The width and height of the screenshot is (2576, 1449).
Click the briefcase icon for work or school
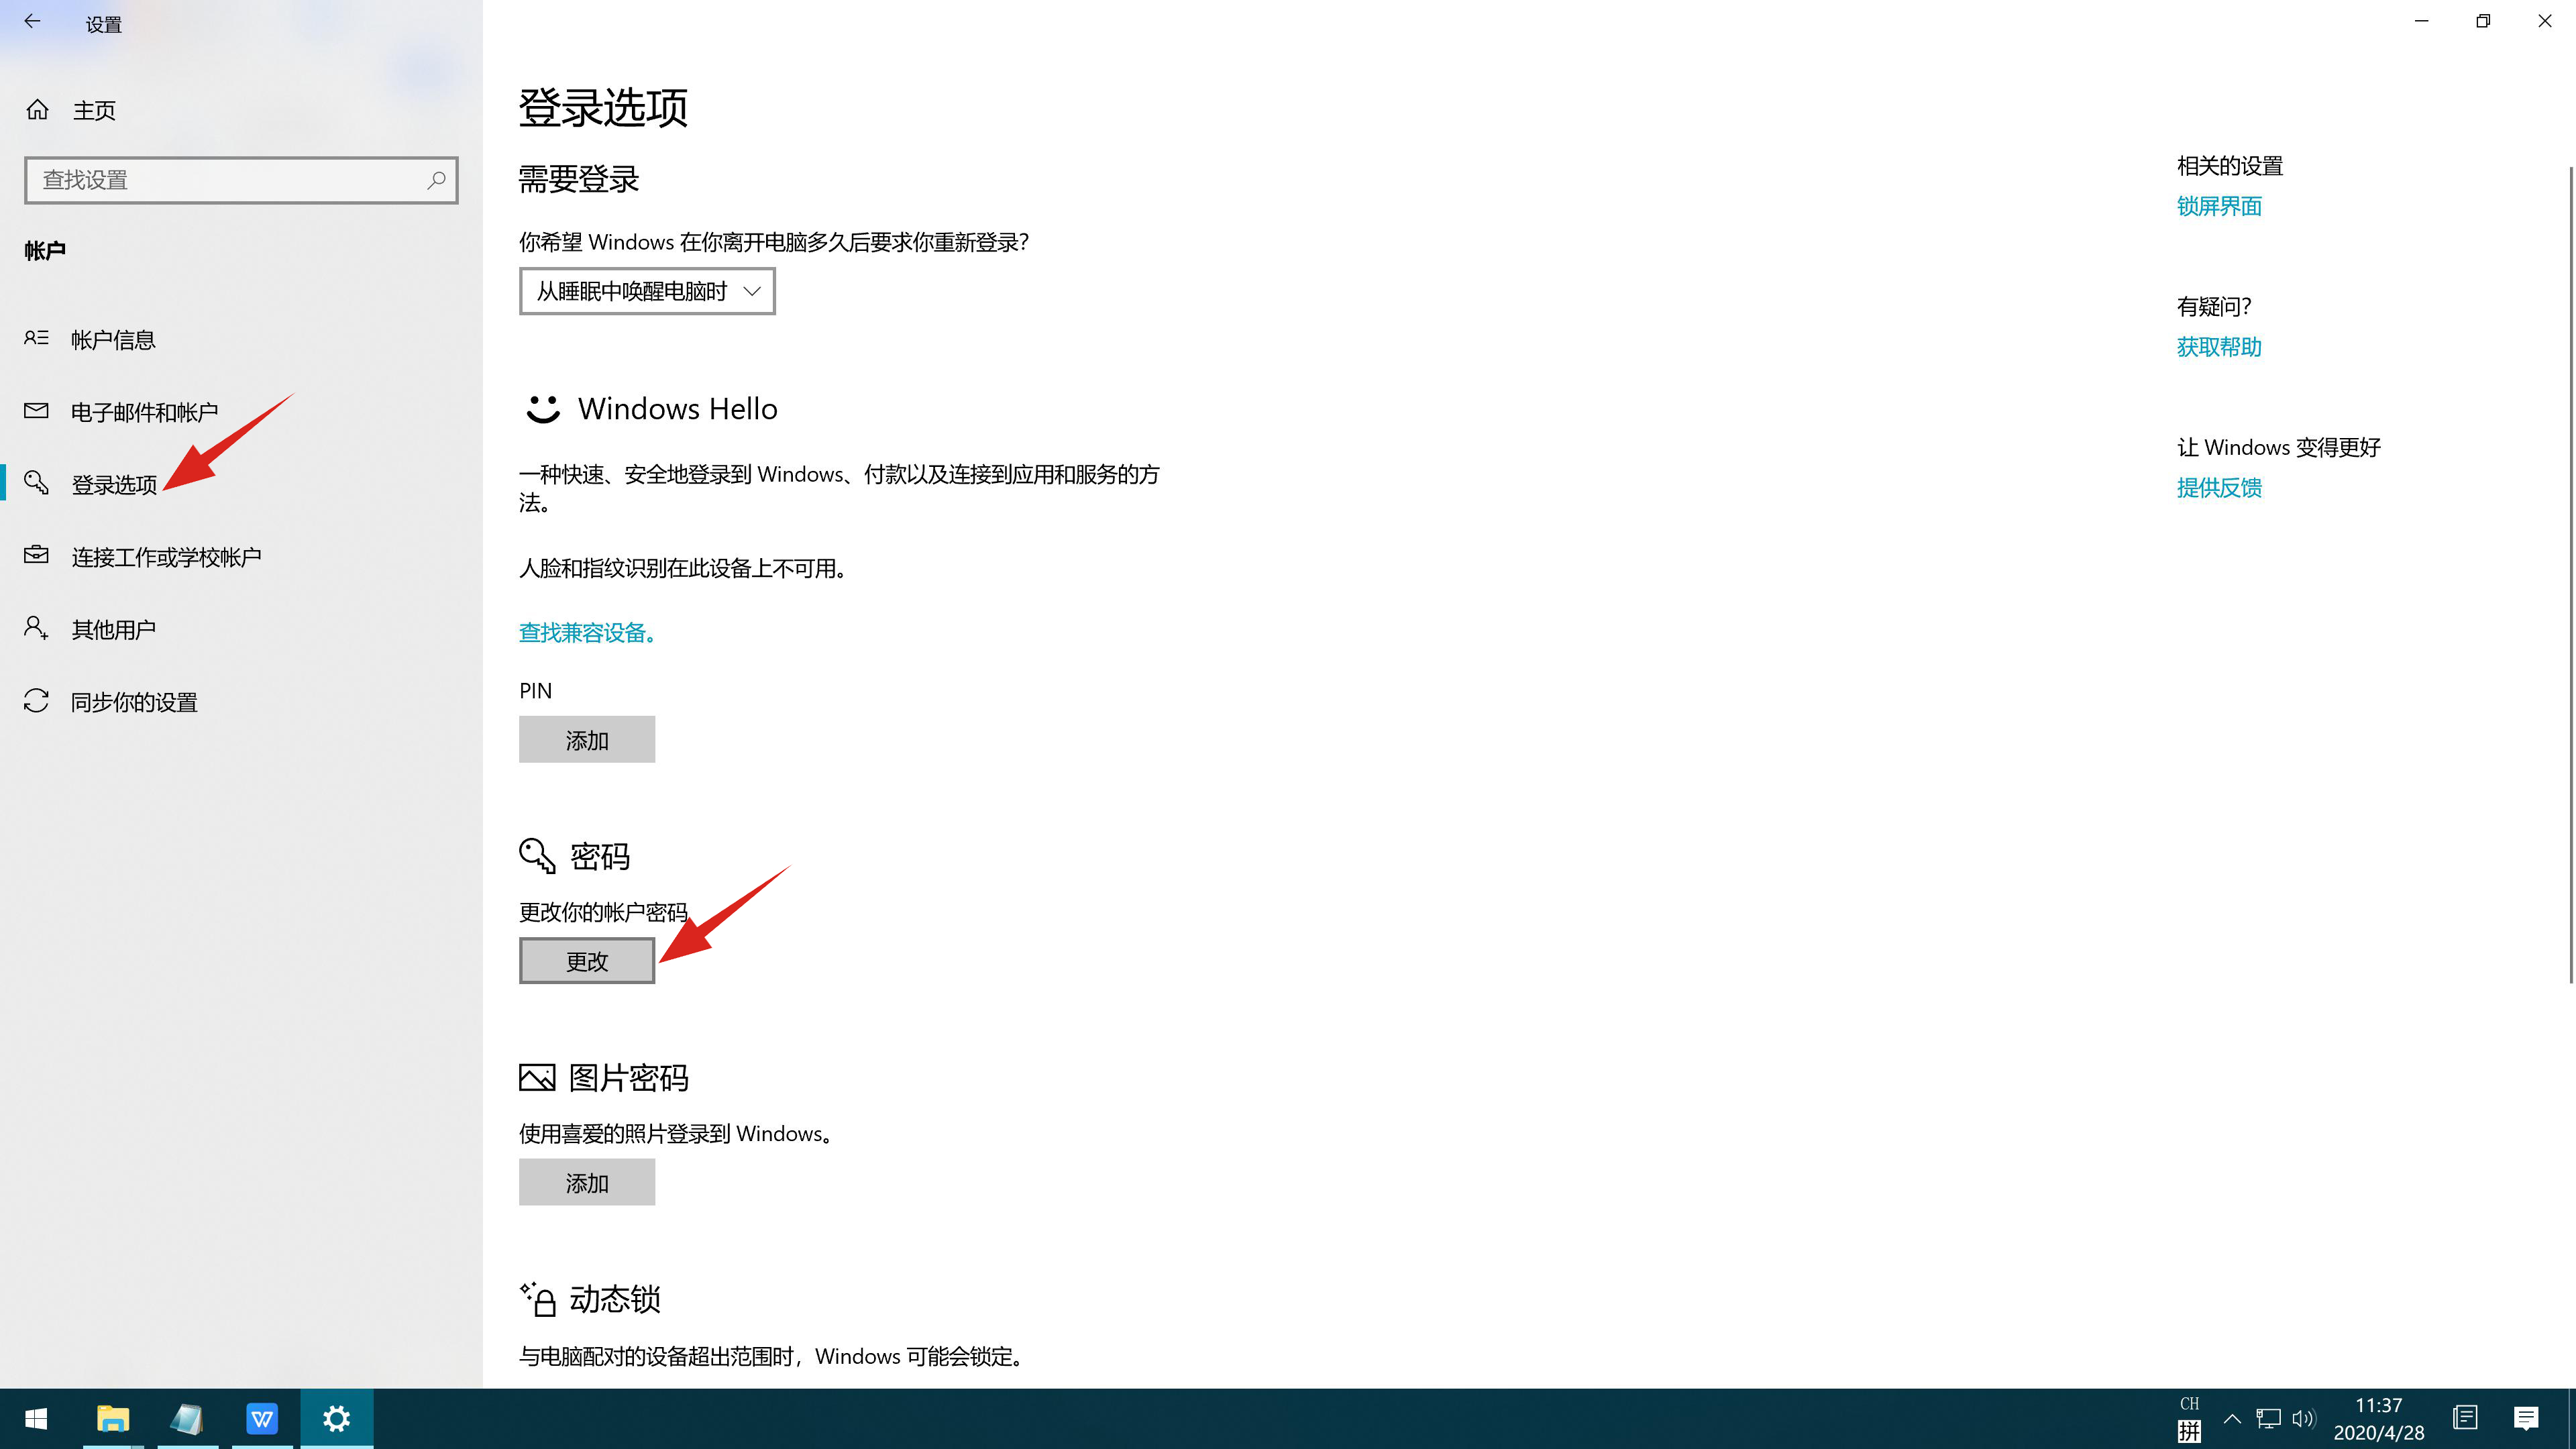click(x=36, y=555)
